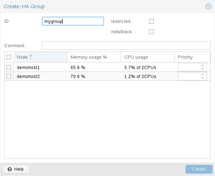The width and height of the screenshot is (215, 176).
Task: Click into the Comment field
Action: click(126, 45)
